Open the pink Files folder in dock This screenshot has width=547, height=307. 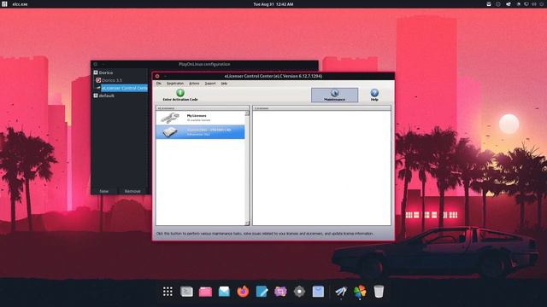(x=205, y=292)
